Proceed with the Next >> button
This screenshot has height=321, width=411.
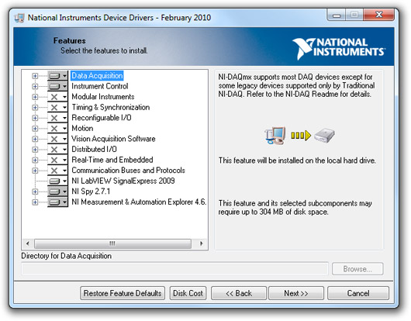(x=296, y=293)
